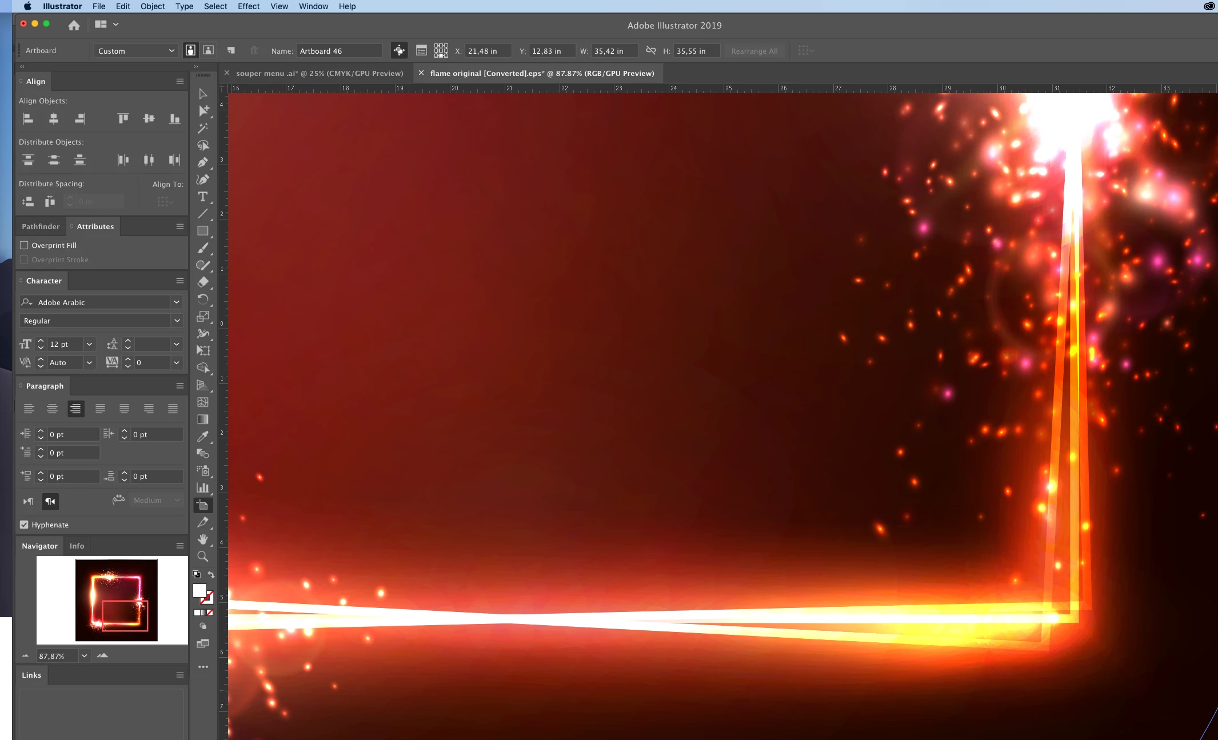The image size is (1218, 740).
Task: Open the Effect menu
Action: click(248, 6)
